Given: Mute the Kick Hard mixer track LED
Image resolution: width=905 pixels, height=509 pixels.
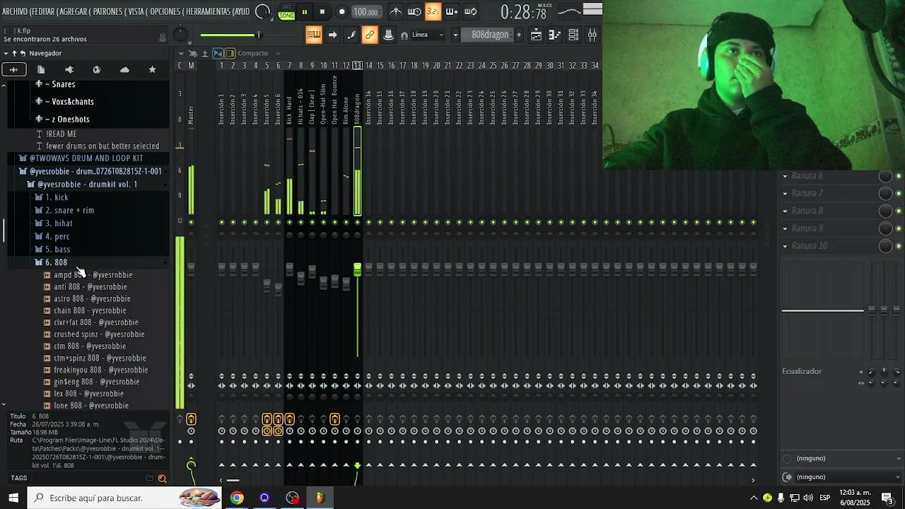Looking at the screenshot, I should click(x=290, y=223).
